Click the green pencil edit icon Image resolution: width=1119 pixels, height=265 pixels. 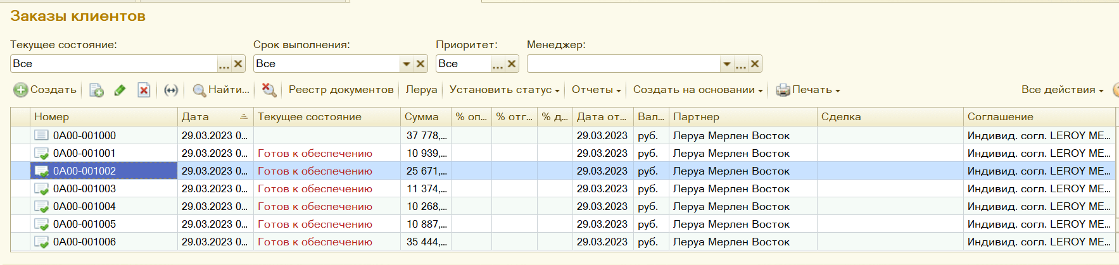(x=120, y=90)
